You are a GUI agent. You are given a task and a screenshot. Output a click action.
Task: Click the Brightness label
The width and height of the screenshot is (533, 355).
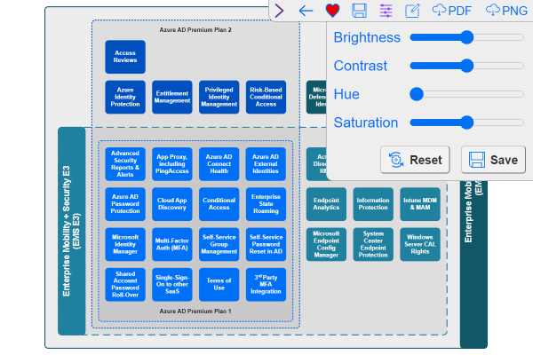tap(367, 37)
